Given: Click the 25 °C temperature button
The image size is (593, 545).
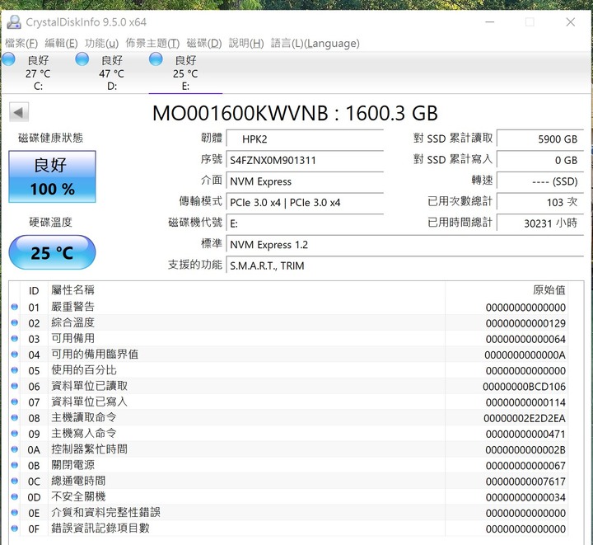Looking at the screenshot, I should [52, 252].
